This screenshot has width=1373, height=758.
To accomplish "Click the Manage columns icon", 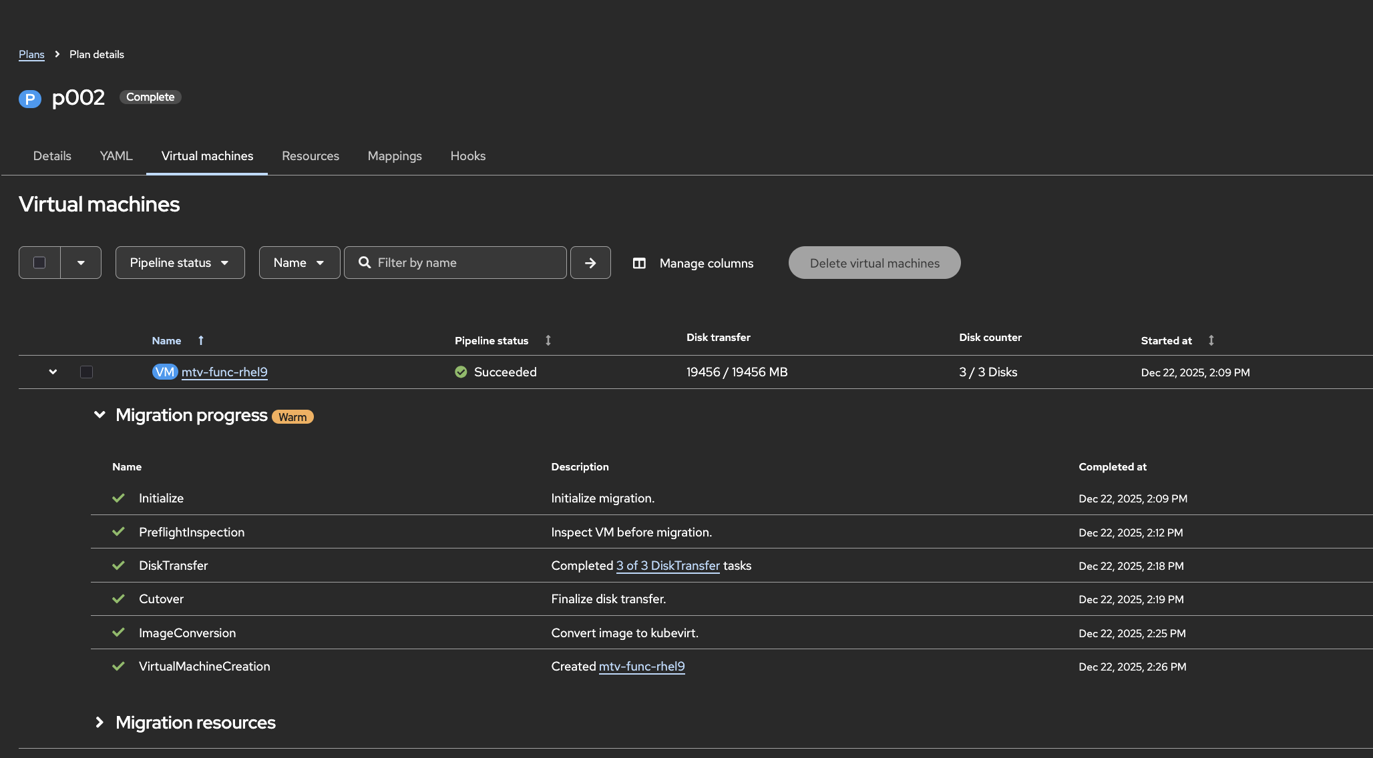I will tap(639, 264).
